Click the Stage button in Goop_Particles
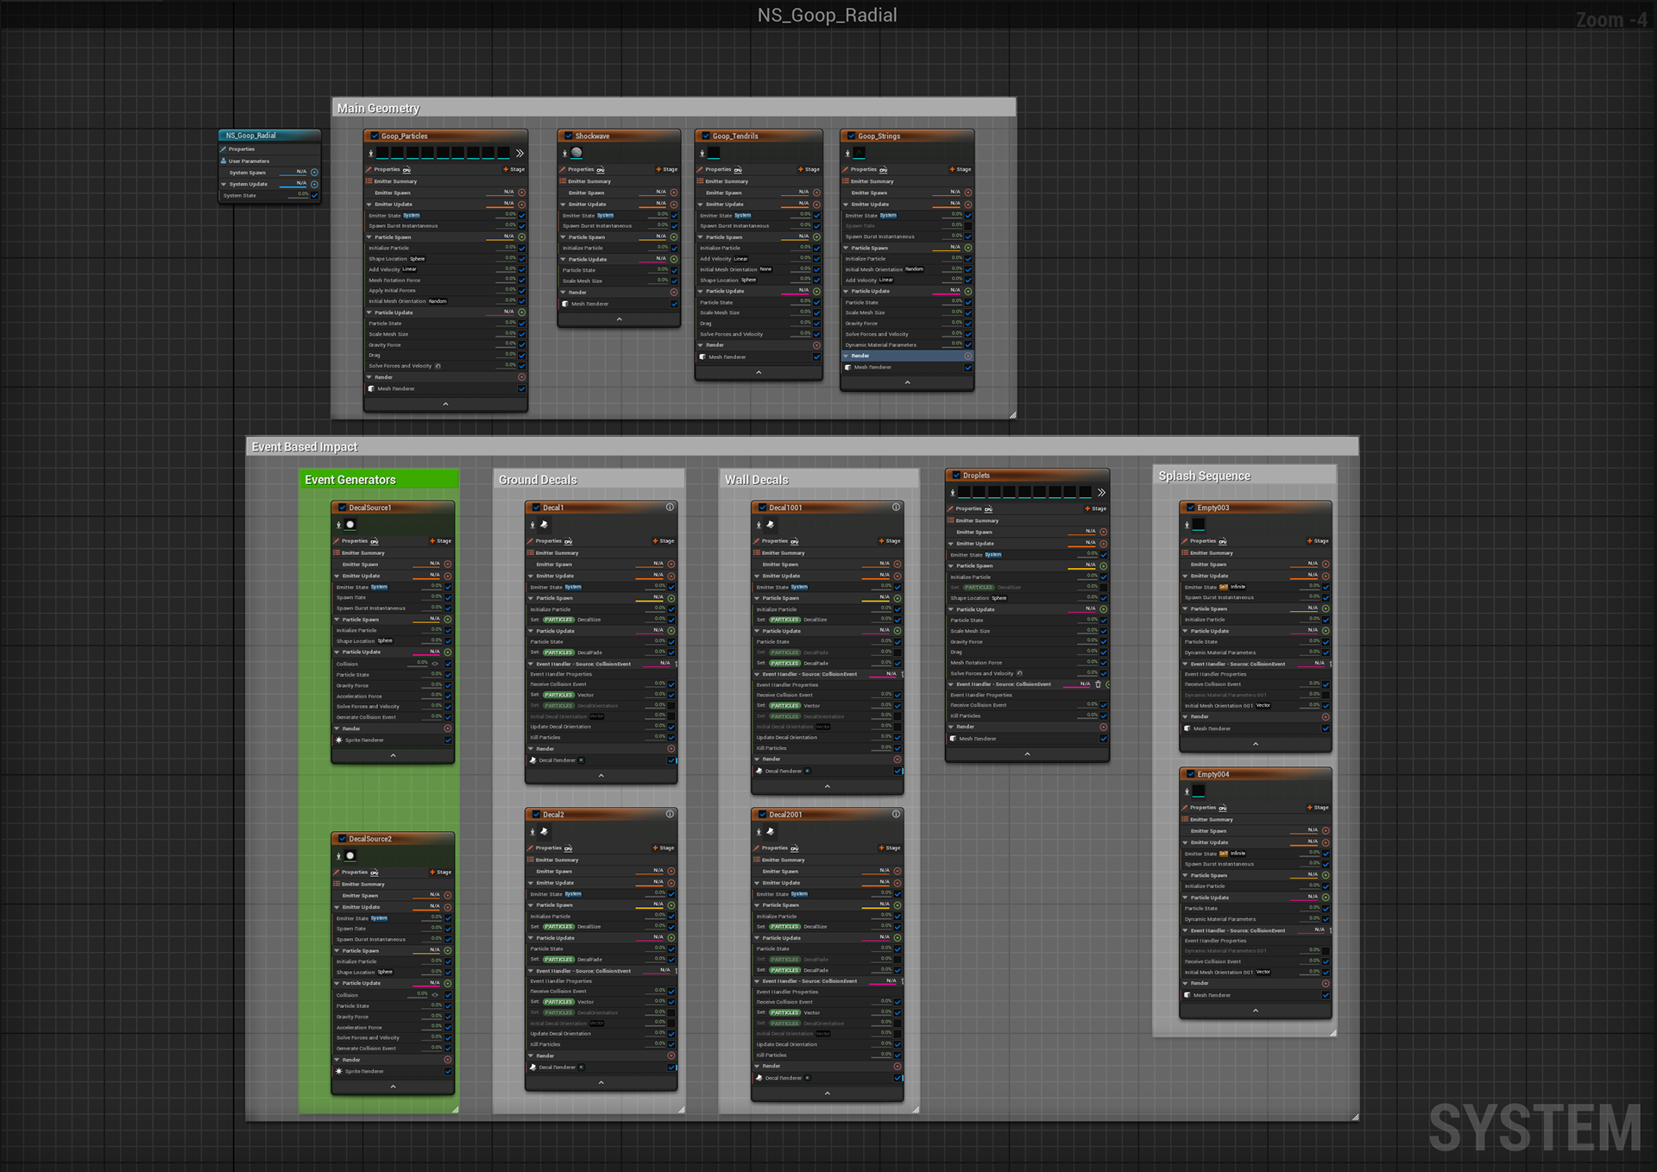The height and width of the screenshot is (1172, 1657). [x=513, y=169]
